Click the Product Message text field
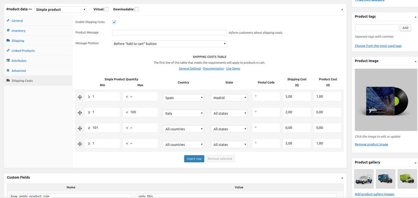 pyautogui.click(x=169, y=33)
